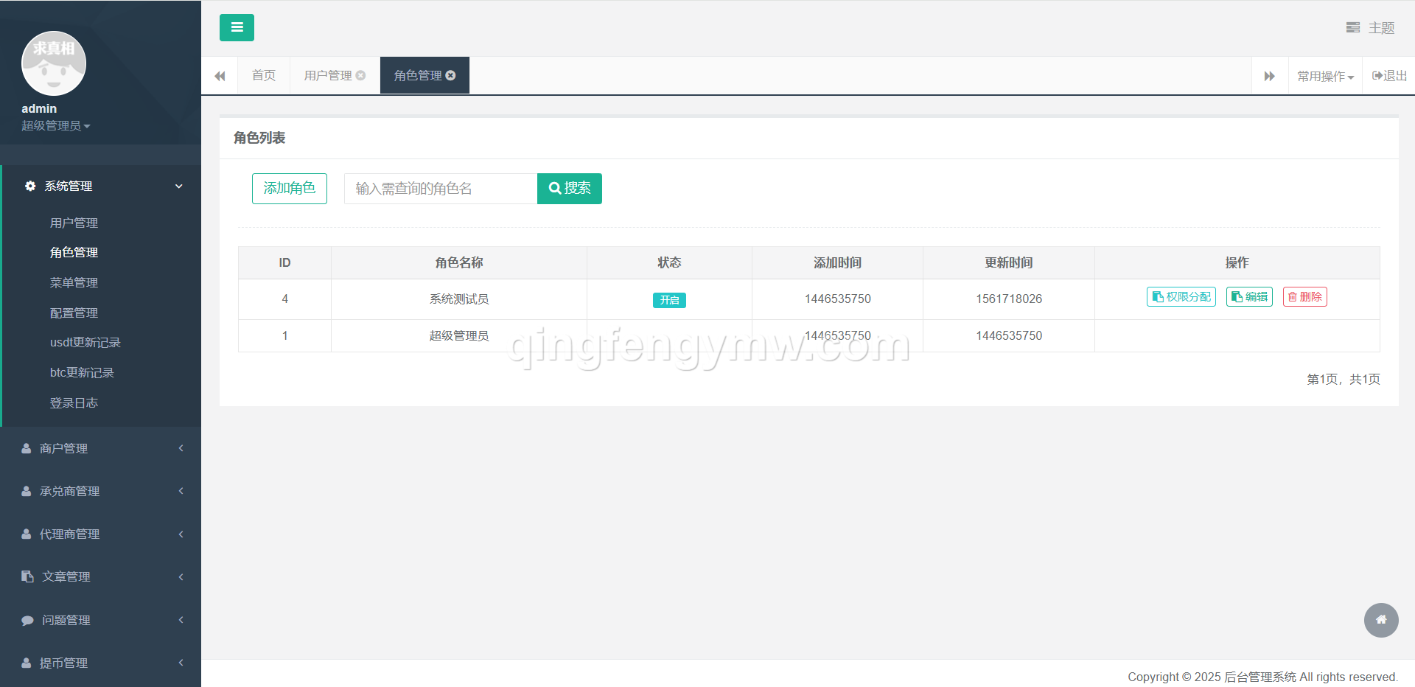Click the green 搜索 button
This screenshot has height=687, width=1415.
coord(570,189)
